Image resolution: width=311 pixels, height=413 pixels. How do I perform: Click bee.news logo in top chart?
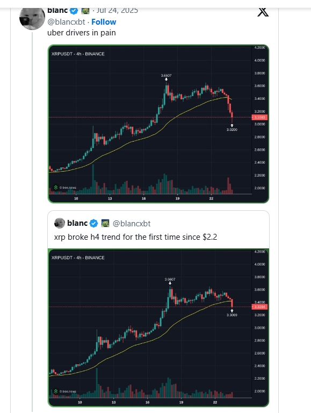click(x=65, y=188)
